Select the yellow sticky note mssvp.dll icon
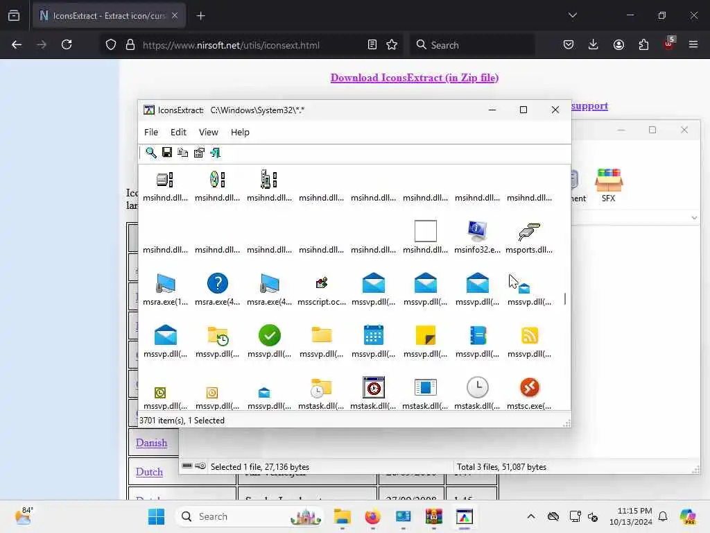 [425, 335]
